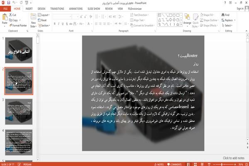Toggle Notes pane in status bar
The image size is (249, 166).
pos(159,164)
